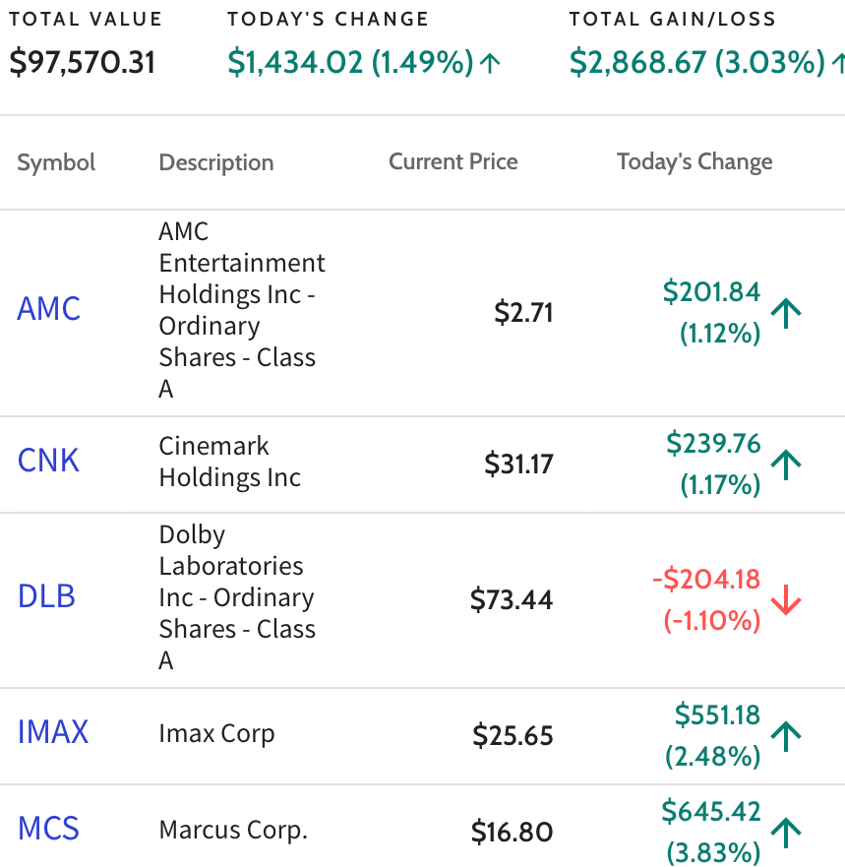
Task: Click the green up arrow beside AMC change
Action: click(786, 313)
